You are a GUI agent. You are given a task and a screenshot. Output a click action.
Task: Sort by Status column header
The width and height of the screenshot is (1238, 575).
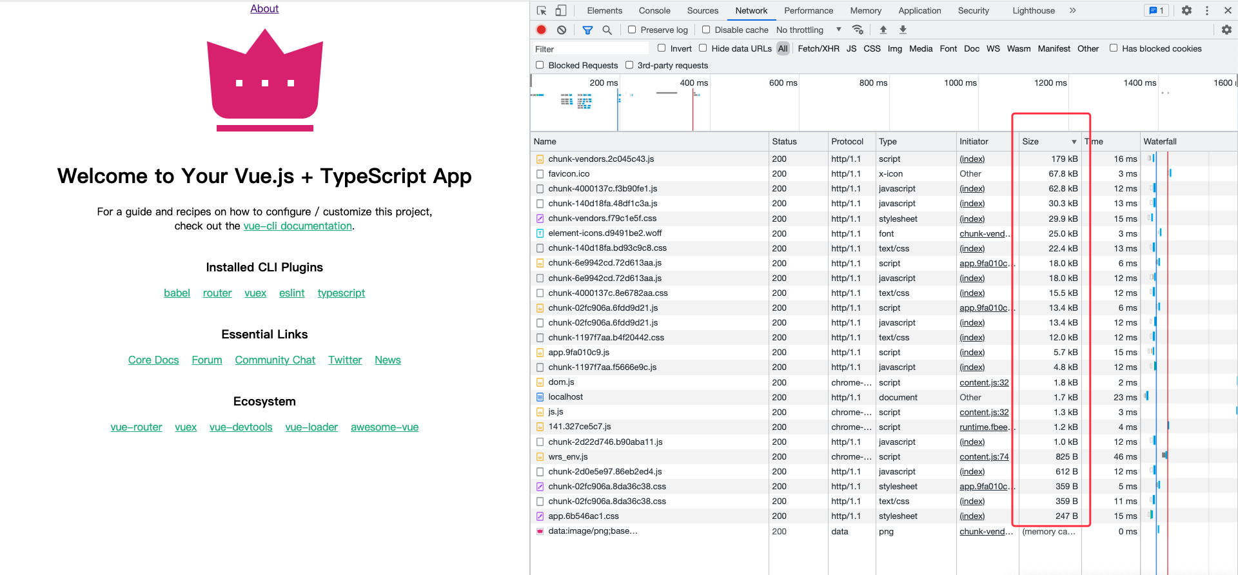pos(798,142)
